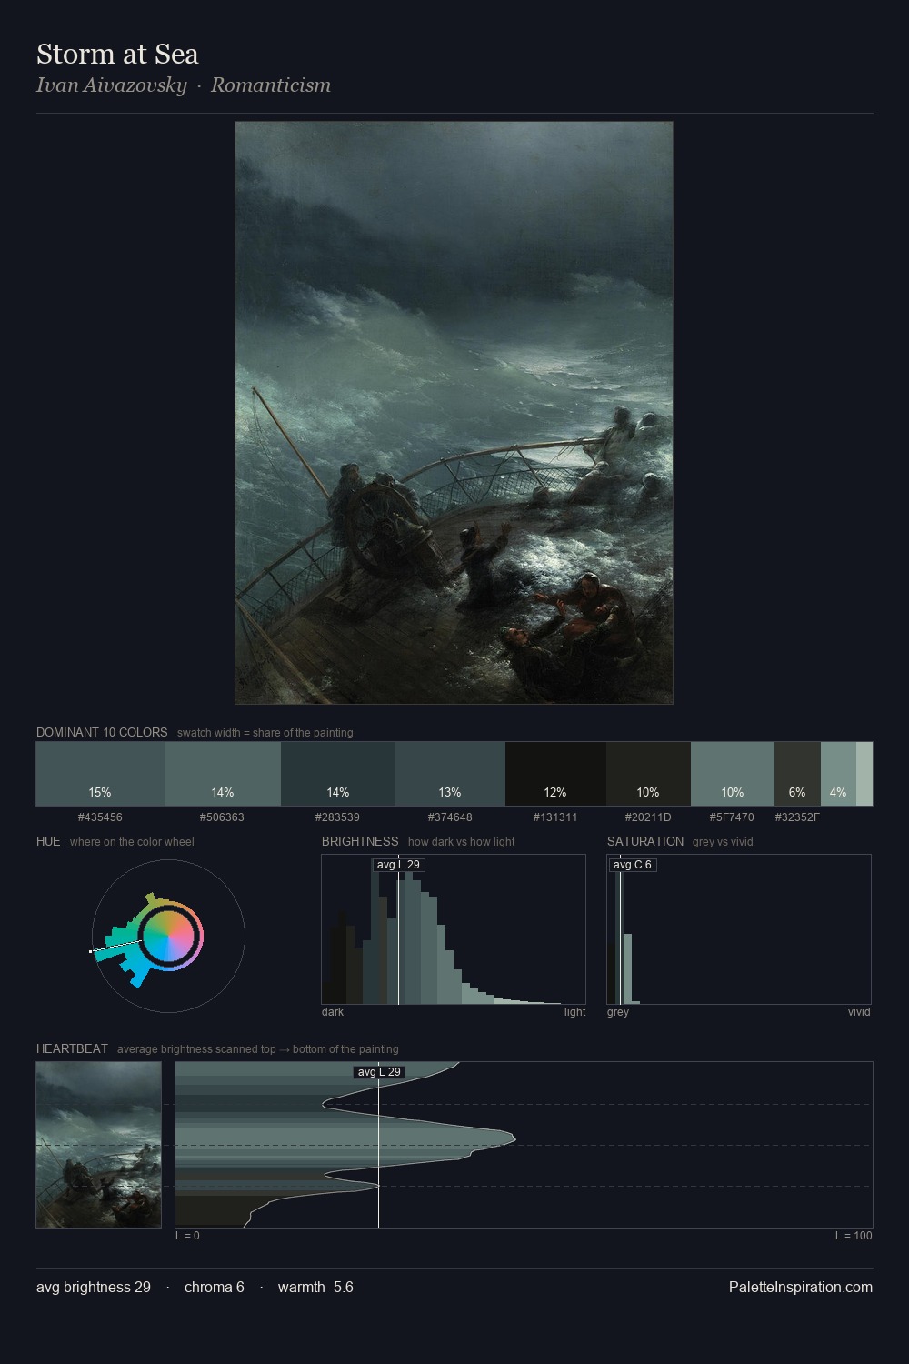The image size is (909, 1364).
Task: Click the 'BRIGHTNESS' section heading
Action: click(360, 841)
